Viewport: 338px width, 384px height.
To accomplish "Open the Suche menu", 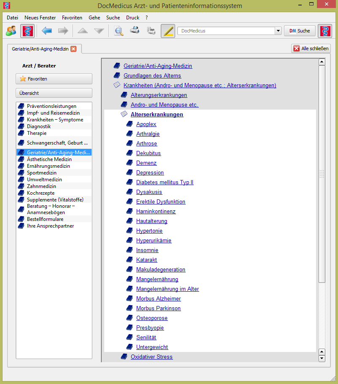I will 113,18.
